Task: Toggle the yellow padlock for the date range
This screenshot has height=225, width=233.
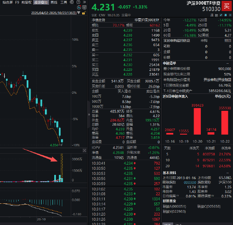Action: [x=83, y=13]
